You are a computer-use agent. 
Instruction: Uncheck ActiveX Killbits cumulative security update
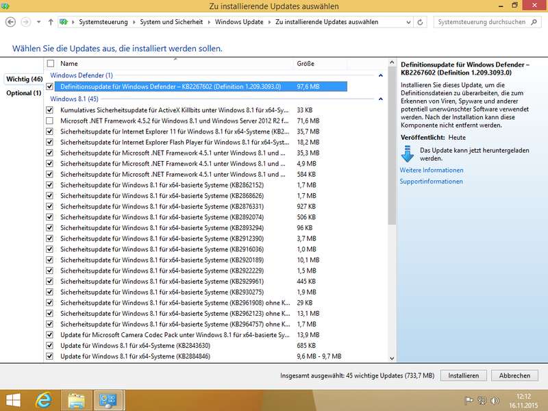[x=49, y=110]
